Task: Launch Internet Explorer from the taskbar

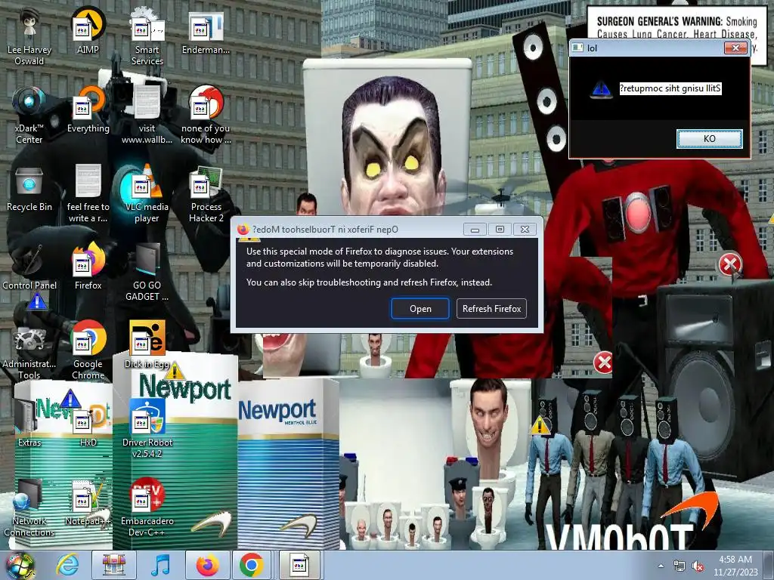Action: tap(67, 565)
